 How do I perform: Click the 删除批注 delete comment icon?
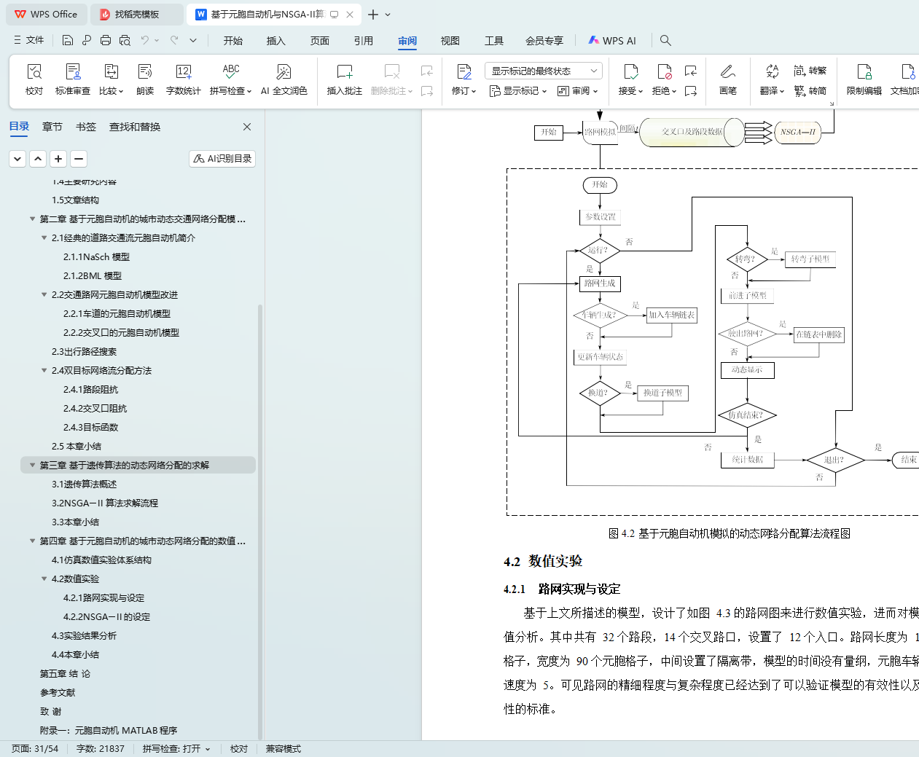(x=392, y=71)
